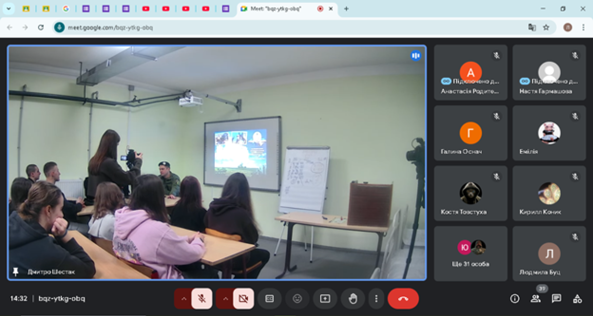This screenshot has height=316, width=593.
Task: Open a new browser tab
Action: point(346,9)
